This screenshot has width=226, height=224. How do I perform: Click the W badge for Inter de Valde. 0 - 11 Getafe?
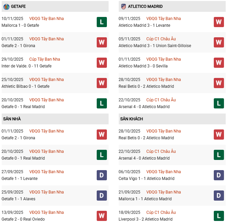[101, 63]
